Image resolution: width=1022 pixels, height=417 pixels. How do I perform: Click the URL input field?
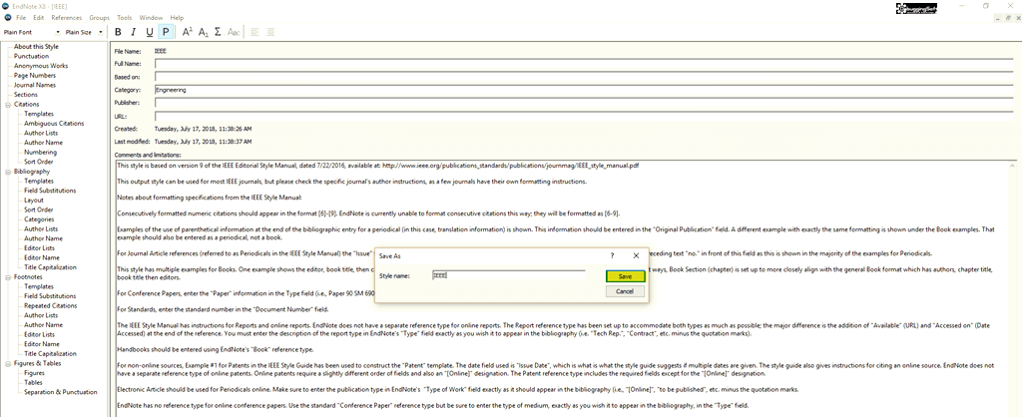[x=585, y=116]
